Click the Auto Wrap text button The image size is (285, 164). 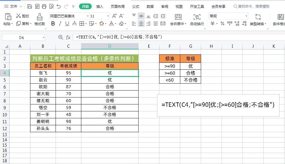coord(197,20)
